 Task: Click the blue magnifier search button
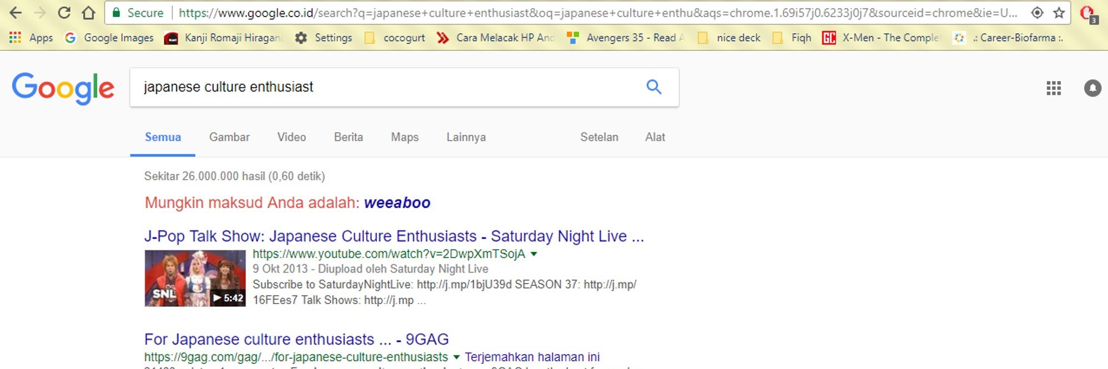point(654,87)
